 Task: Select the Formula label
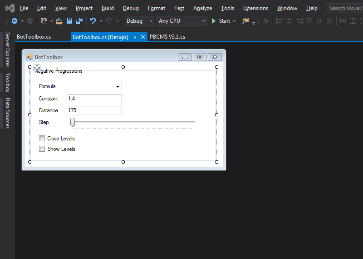click(47, 86)
